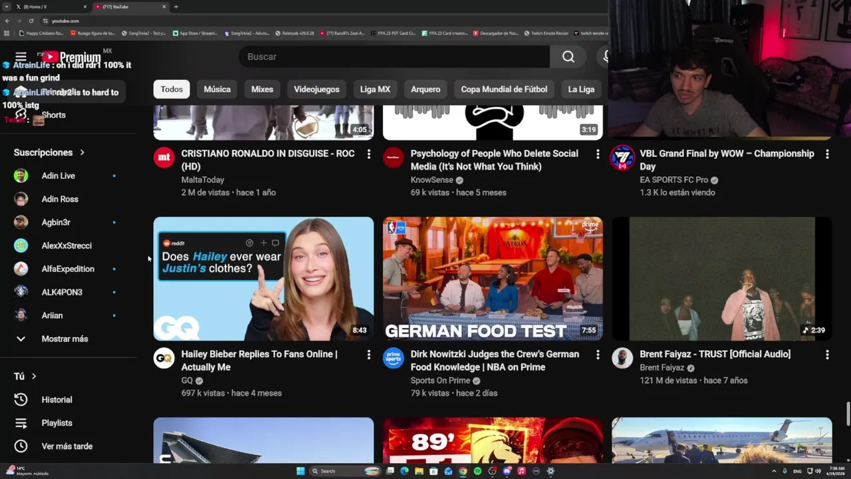Viewport: 851px width, 479px height.
Task: Open options menu for Psychology video
Action: tap(598, 154)
